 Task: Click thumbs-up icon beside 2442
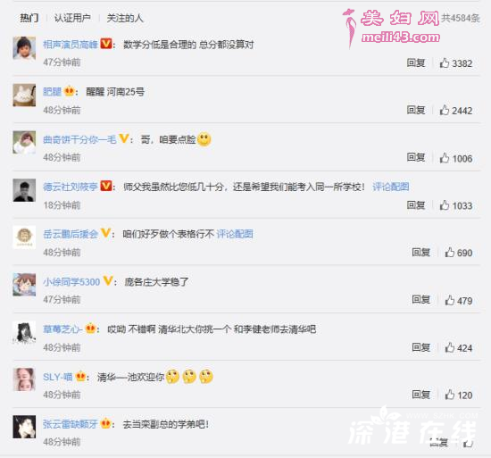(x=445, y=110)
